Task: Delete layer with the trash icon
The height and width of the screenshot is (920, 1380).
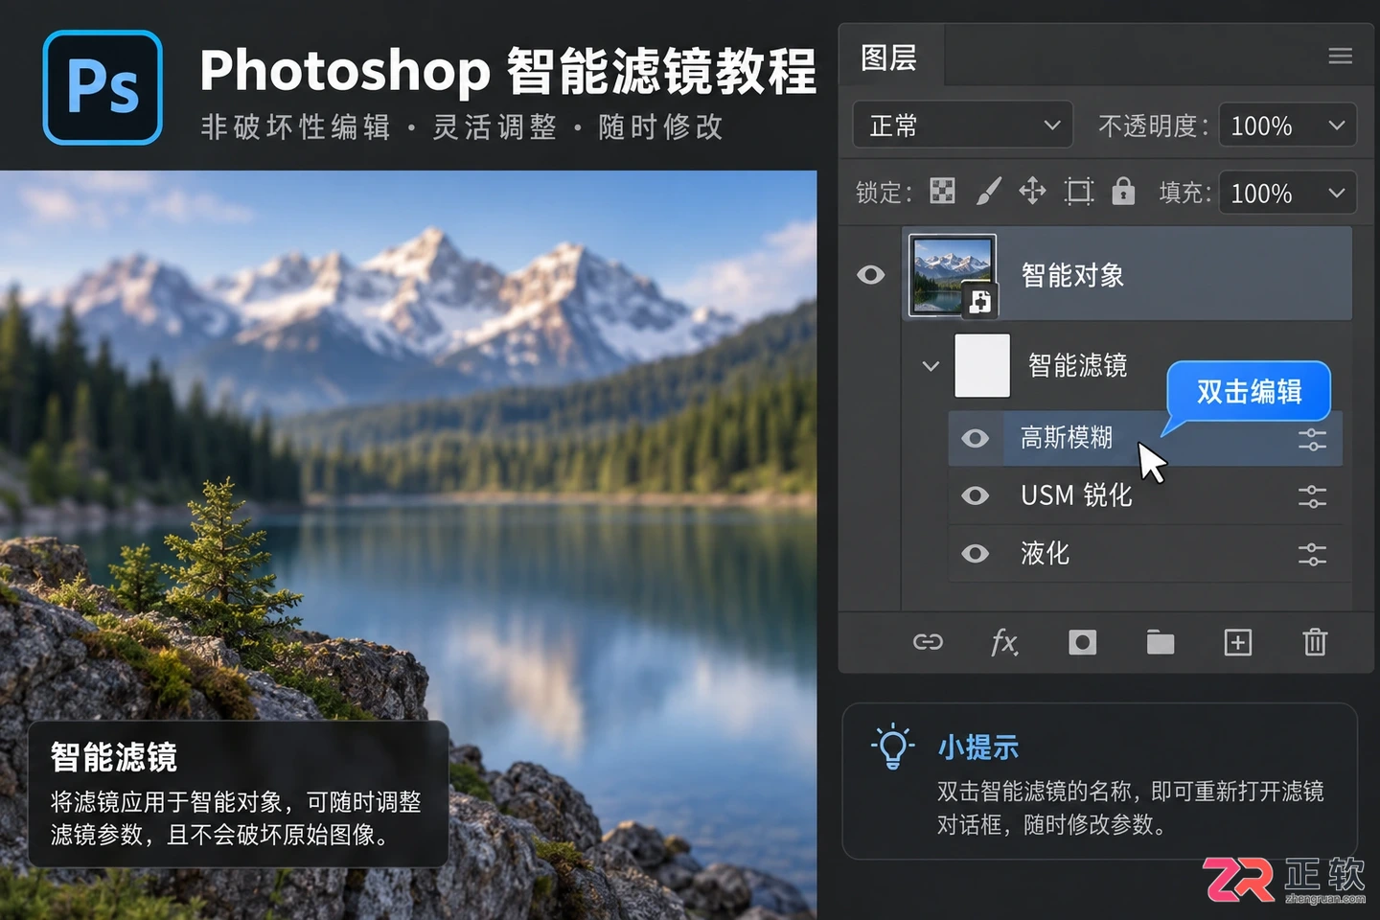Action: tap(1315, 641)
